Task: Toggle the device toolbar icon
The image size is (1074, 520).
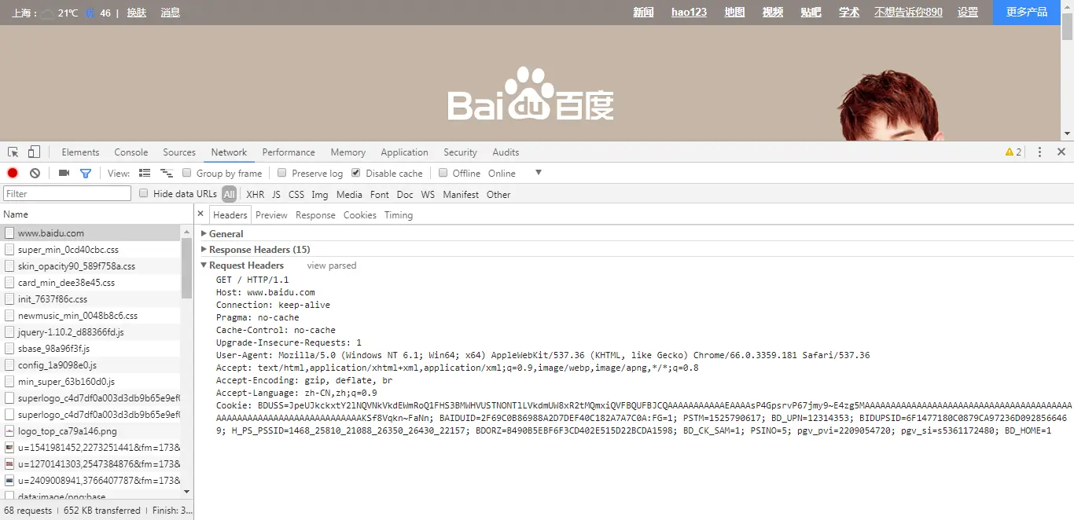Action: point(34,152)
